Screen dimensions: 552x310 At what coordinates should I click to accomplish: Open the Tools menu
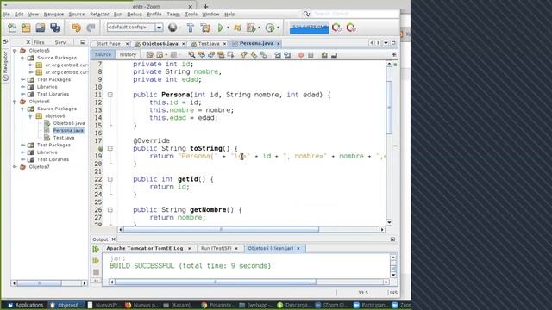191,14
